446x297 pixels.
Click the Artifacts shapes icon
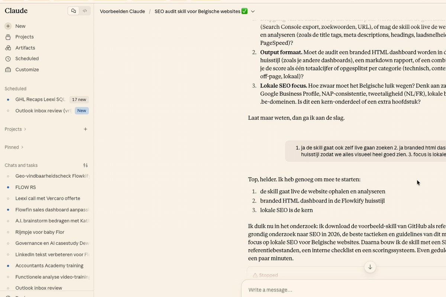coord(8,48)
